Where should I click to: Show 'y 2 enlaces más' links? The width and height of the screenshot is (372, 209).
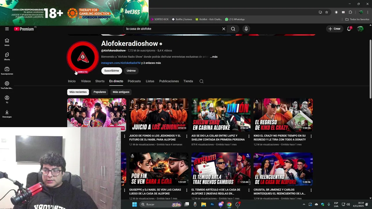151,63
